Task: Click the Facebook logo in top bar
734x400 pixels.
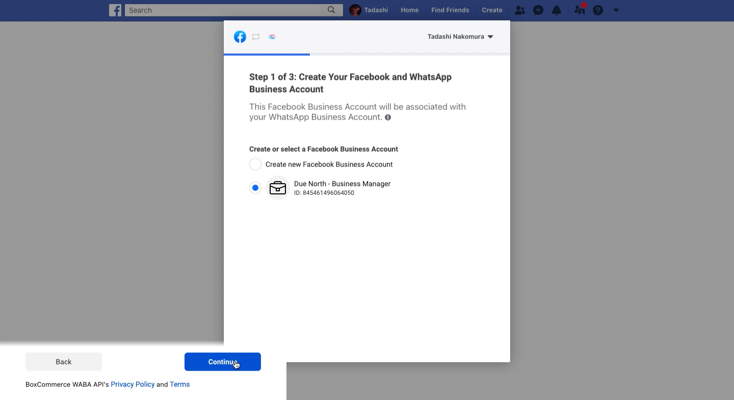Action: pos(115,10)
